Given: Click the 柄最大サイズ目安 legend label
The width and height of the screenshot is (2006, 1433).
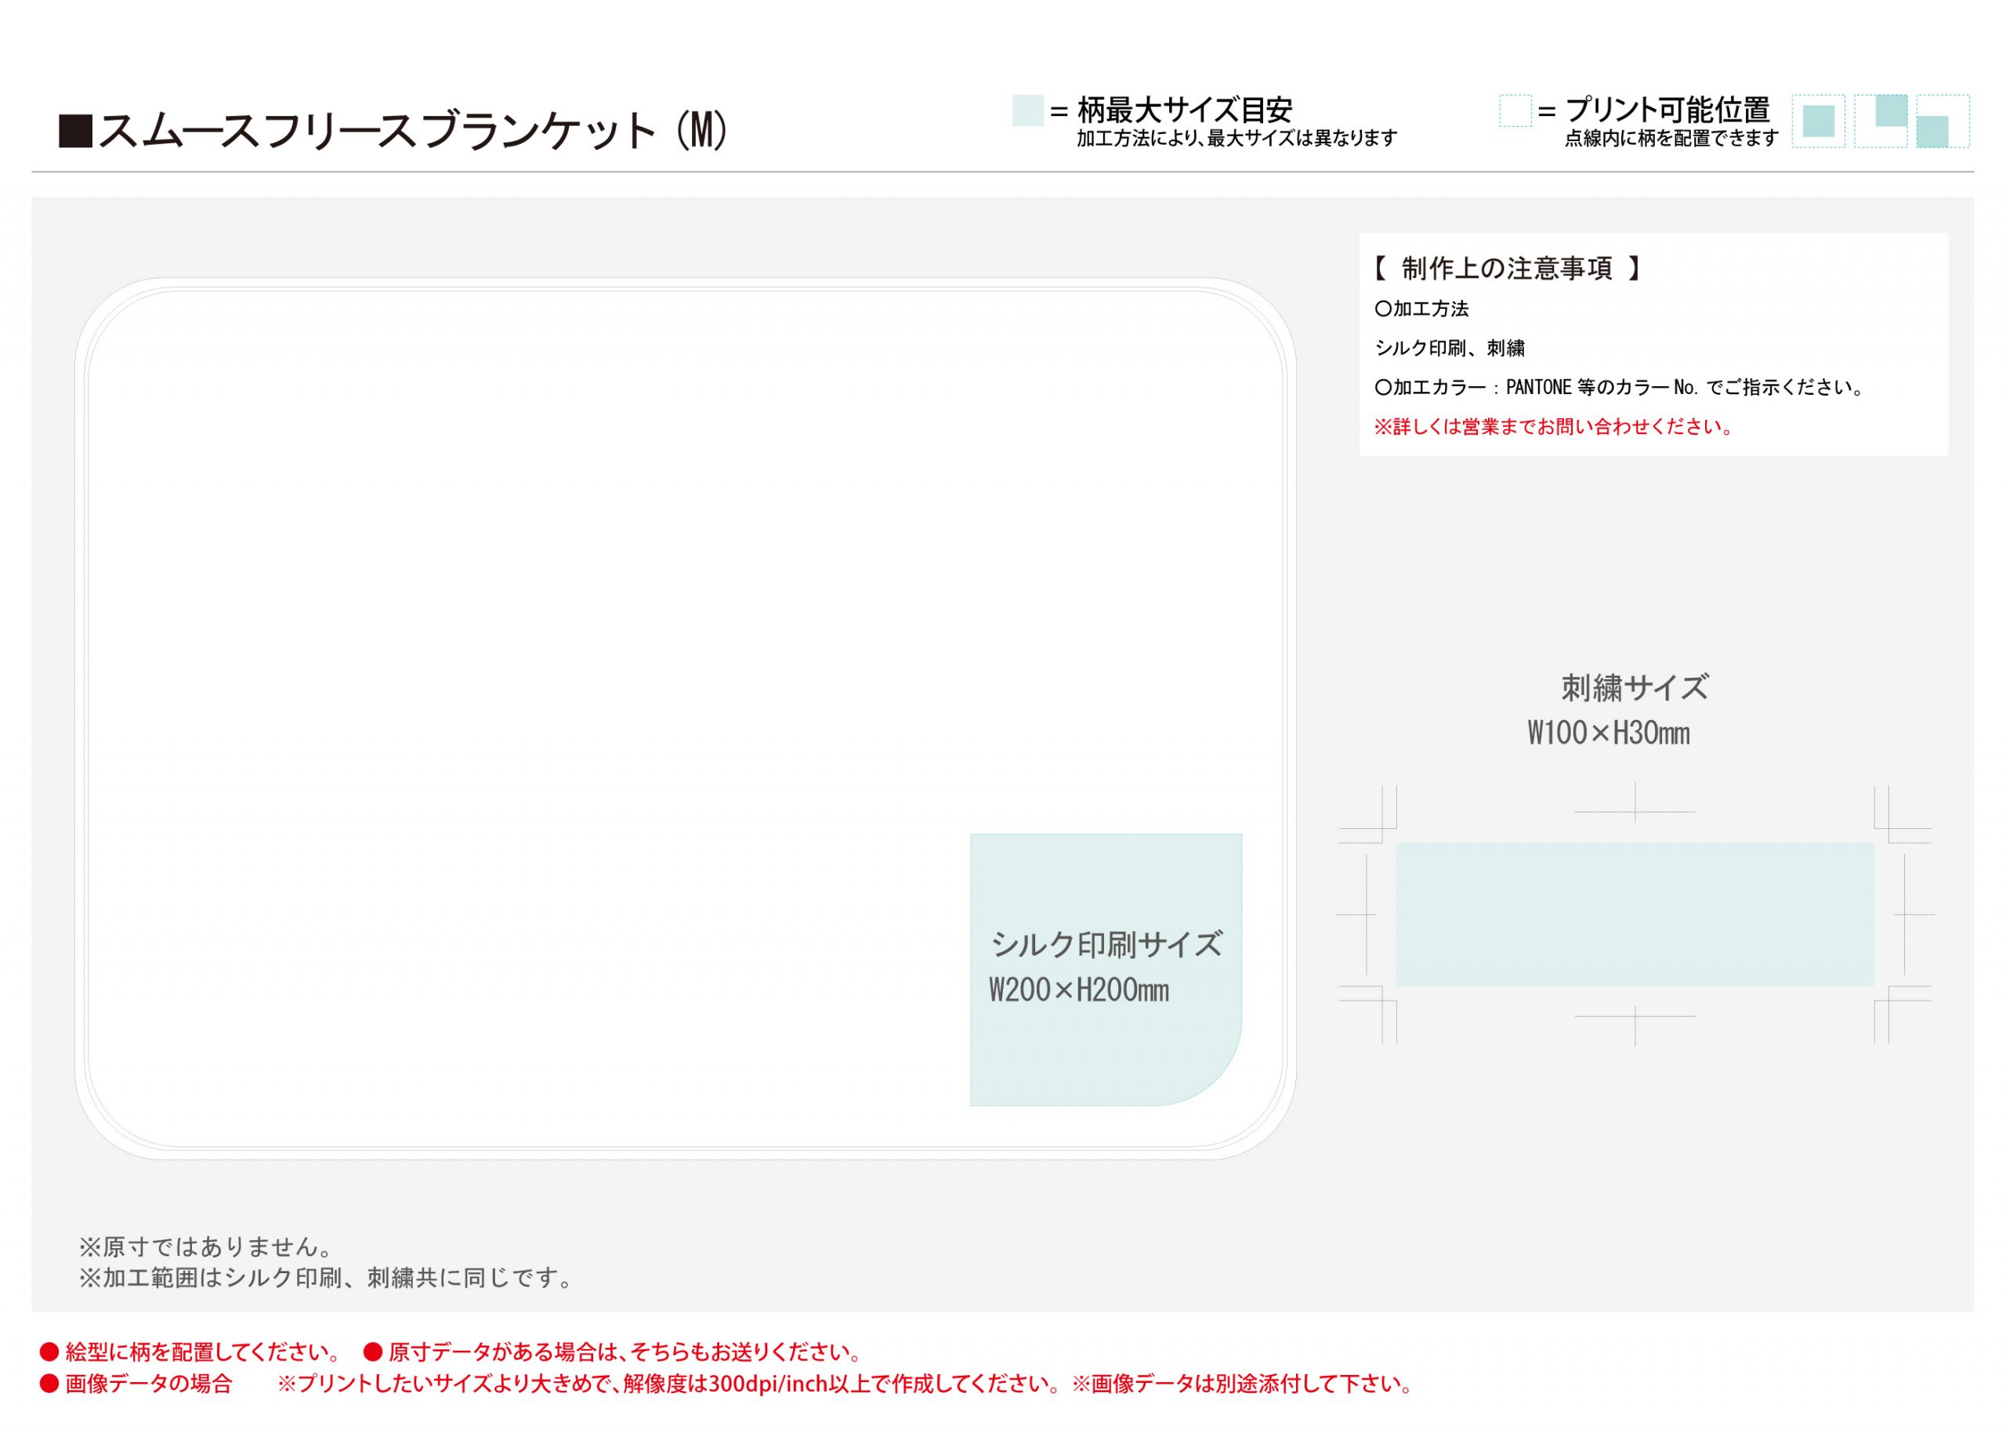Looking at the screenshot, I should pos(1184,110).
